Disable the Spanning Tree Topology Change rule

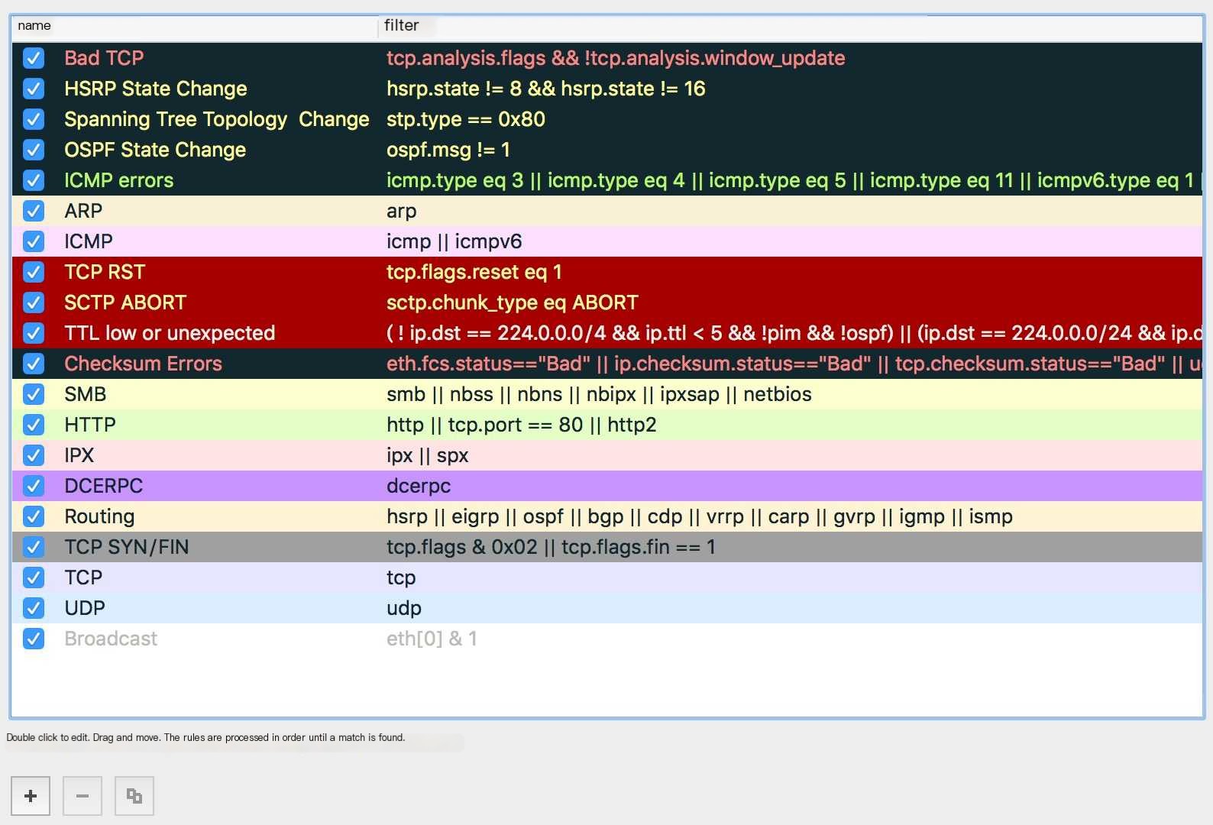coord(34,119)
